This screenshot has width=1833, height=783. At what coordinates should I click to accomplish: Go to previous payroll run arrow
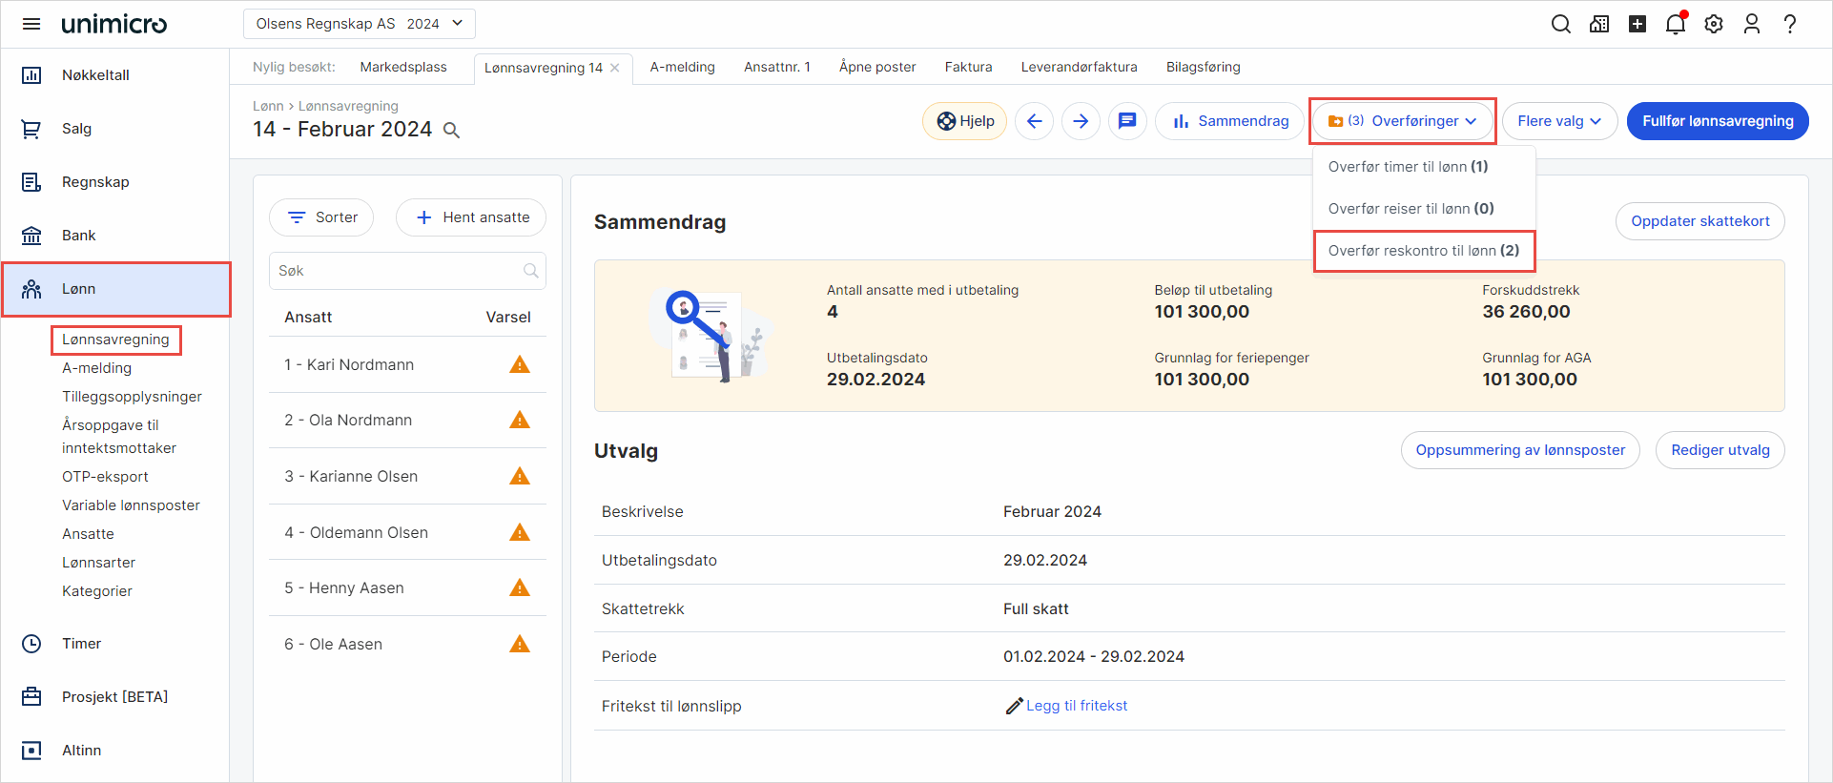[1035, 121]
